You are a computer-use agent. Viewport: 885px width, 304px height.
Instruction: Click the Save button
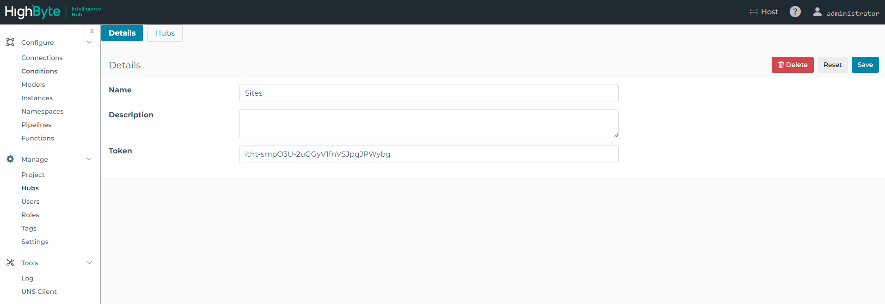click(865, 65)
